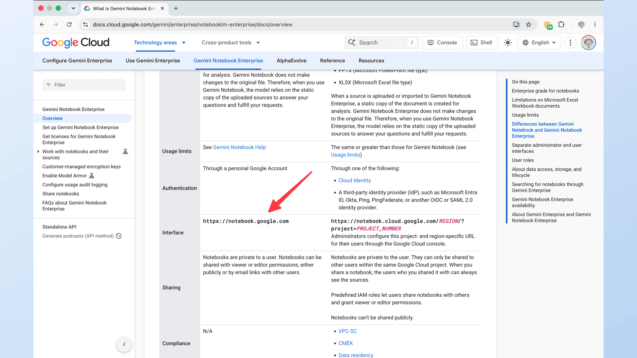Jump to Searching for notebooks through Gemini Enterprise

click(x=547, y=187)
